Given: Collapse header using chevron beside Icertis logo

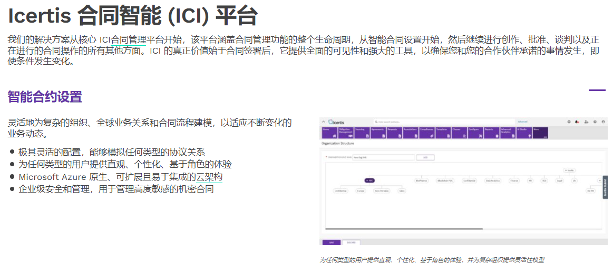Looking at the screenshot, I should pyautogui.click(x=324, y=122).
